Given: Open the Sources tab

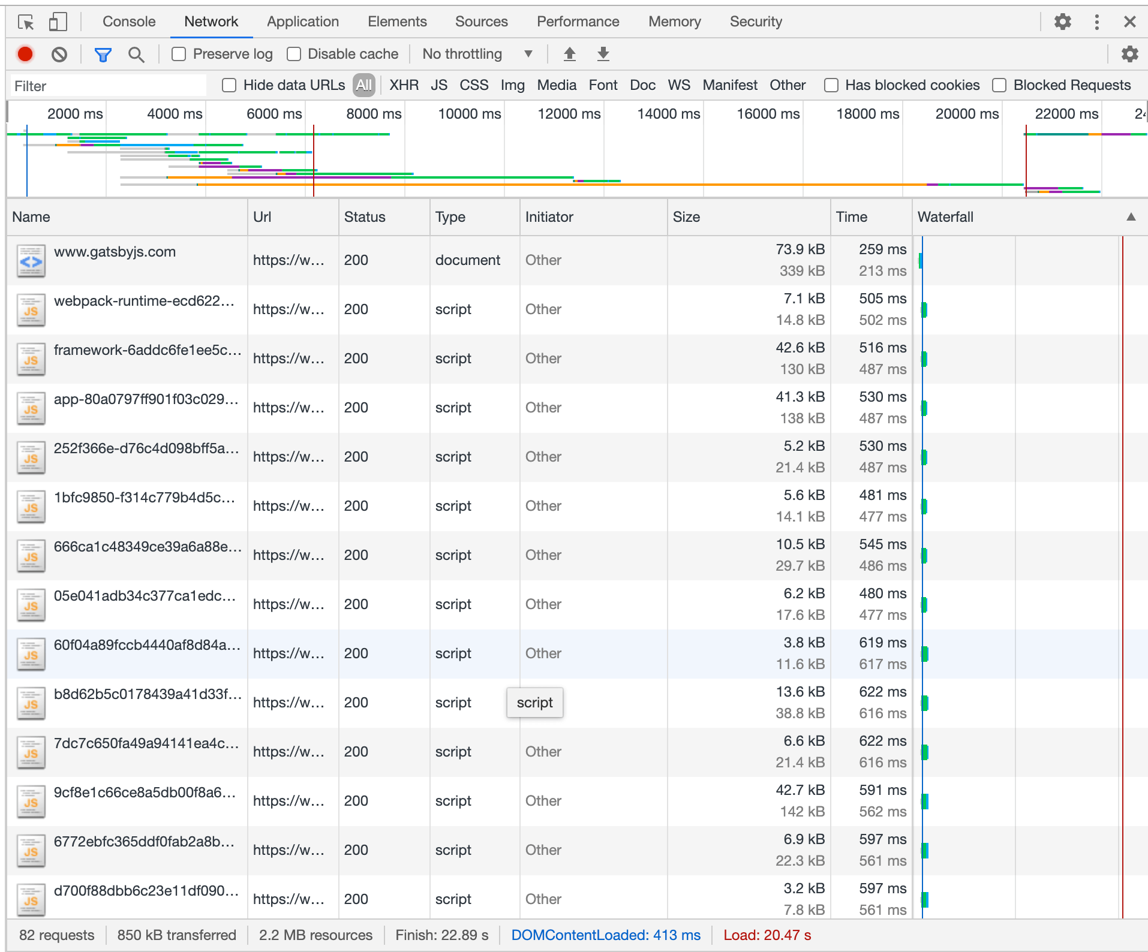Looking at the screenshot, I should [x=482, y=22].
